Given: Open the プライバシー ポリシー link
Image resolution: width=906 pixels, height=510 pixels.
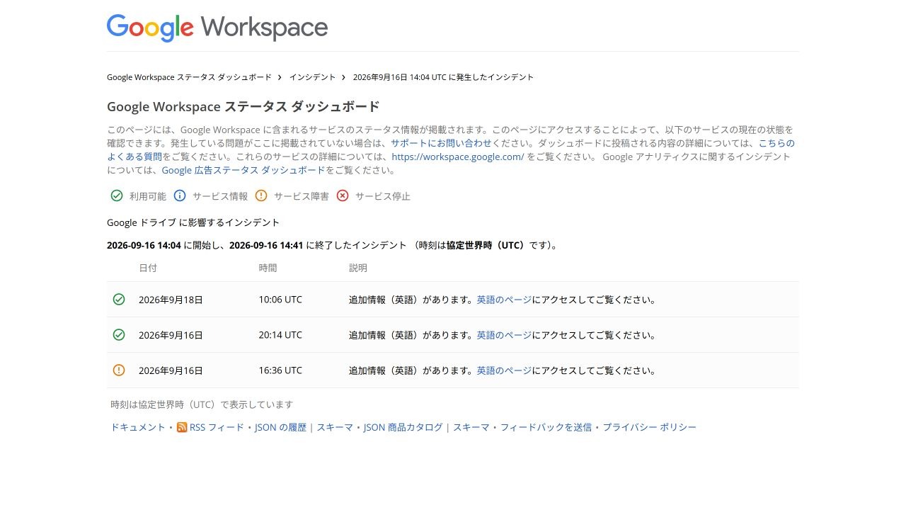Looking at the screenshot, I should pos(649,427).
